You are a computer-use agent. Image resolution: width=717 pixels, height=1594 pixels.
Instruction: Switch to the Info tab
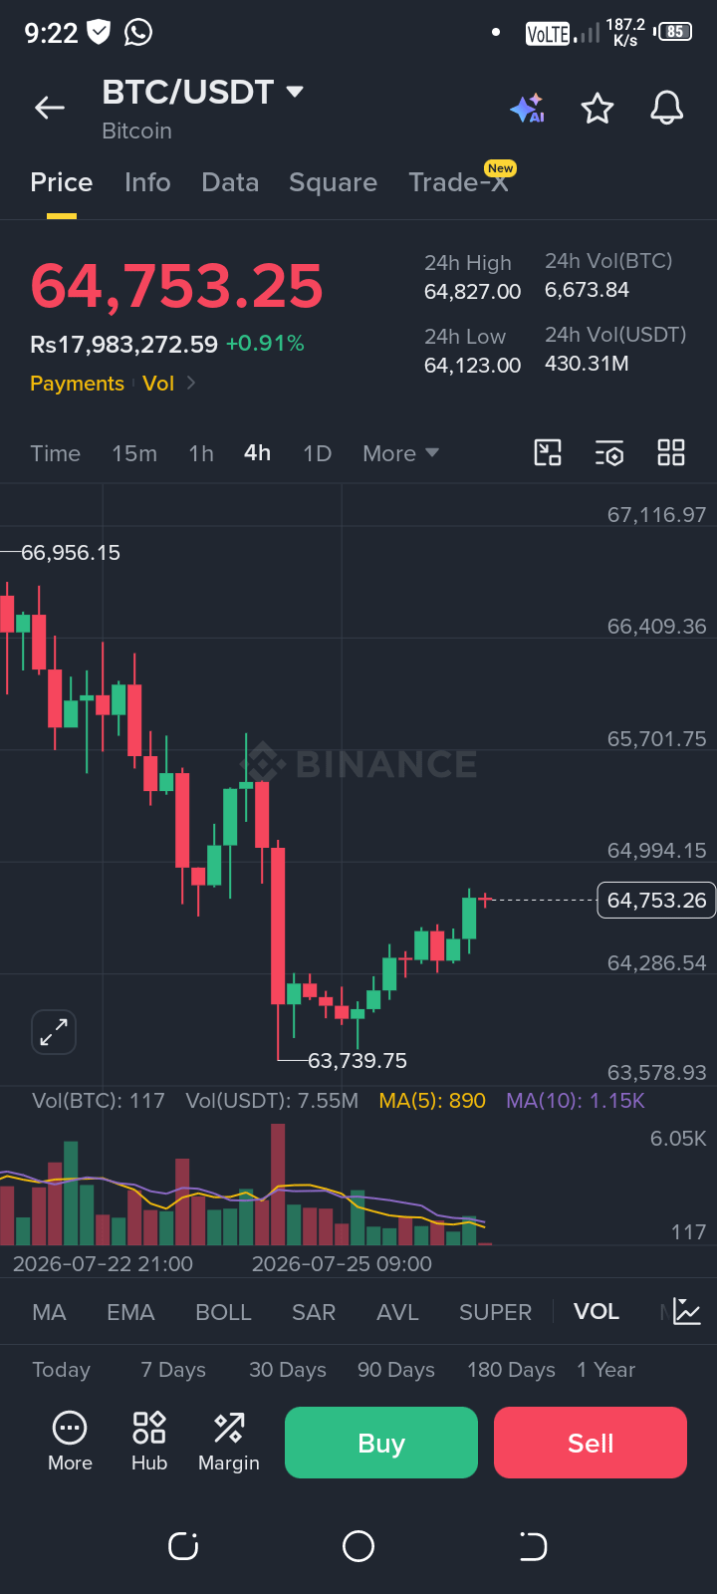click(147, 182)
